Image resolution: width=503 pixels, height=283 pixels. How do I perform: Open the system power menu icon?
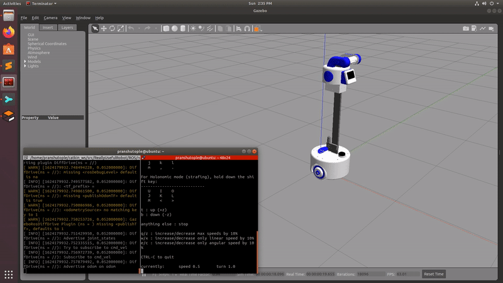click(x=493, y=4)
